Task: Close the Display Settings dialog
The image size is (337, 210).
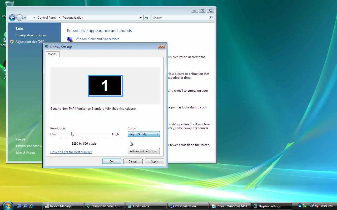Action: coord(161,47)
